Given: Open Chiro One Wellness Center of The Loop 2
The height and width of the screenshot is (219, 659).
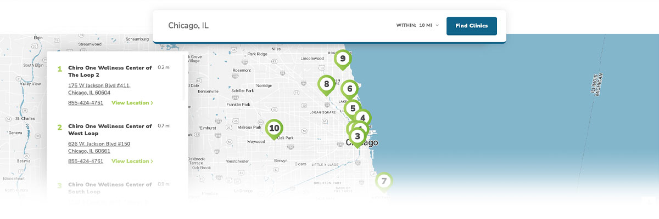Looking at the screenshot, I should [x=110, y=71].
